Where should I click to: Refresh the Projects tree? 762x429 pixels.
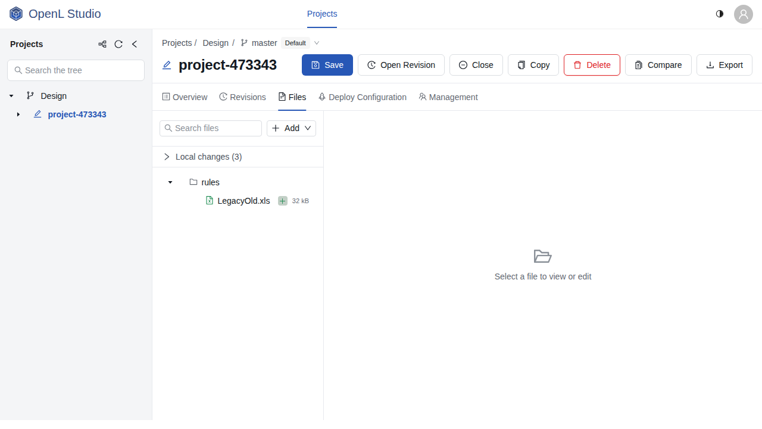tap(118, 44)
